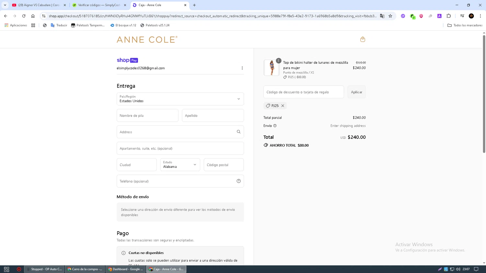
Task: Click the Shop Pay logo
Action: tap(127, 60)
